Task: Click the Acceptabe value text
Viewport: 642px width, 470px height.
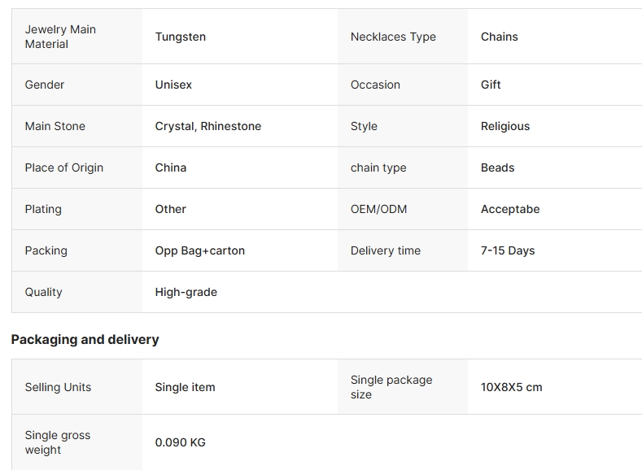Action: tap(510, 209)
